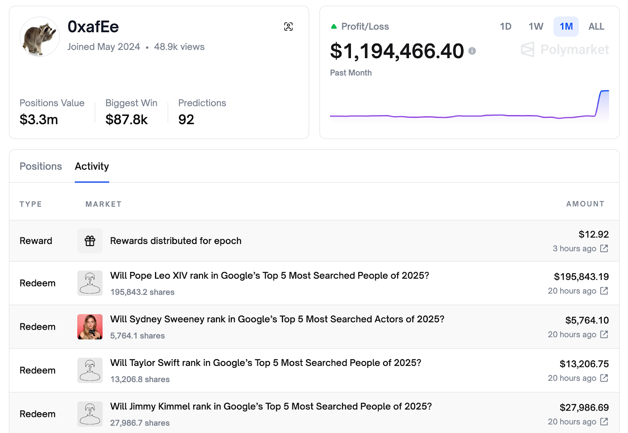
Task: Open external link for Rewards epoch transaction
Action: 604,248
